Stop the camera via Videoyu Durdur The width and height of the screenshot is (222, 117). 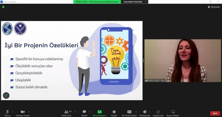[23, 112]
